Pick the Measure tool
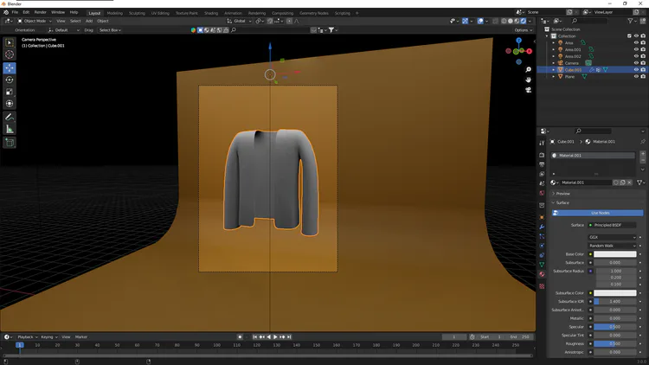 point(10,130)
